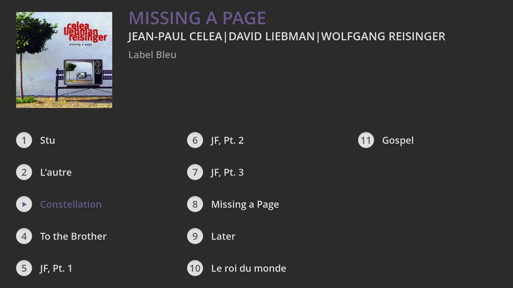Screen dimensions: 513x288
Task: Select the track named Later
Action: point(223,236)
